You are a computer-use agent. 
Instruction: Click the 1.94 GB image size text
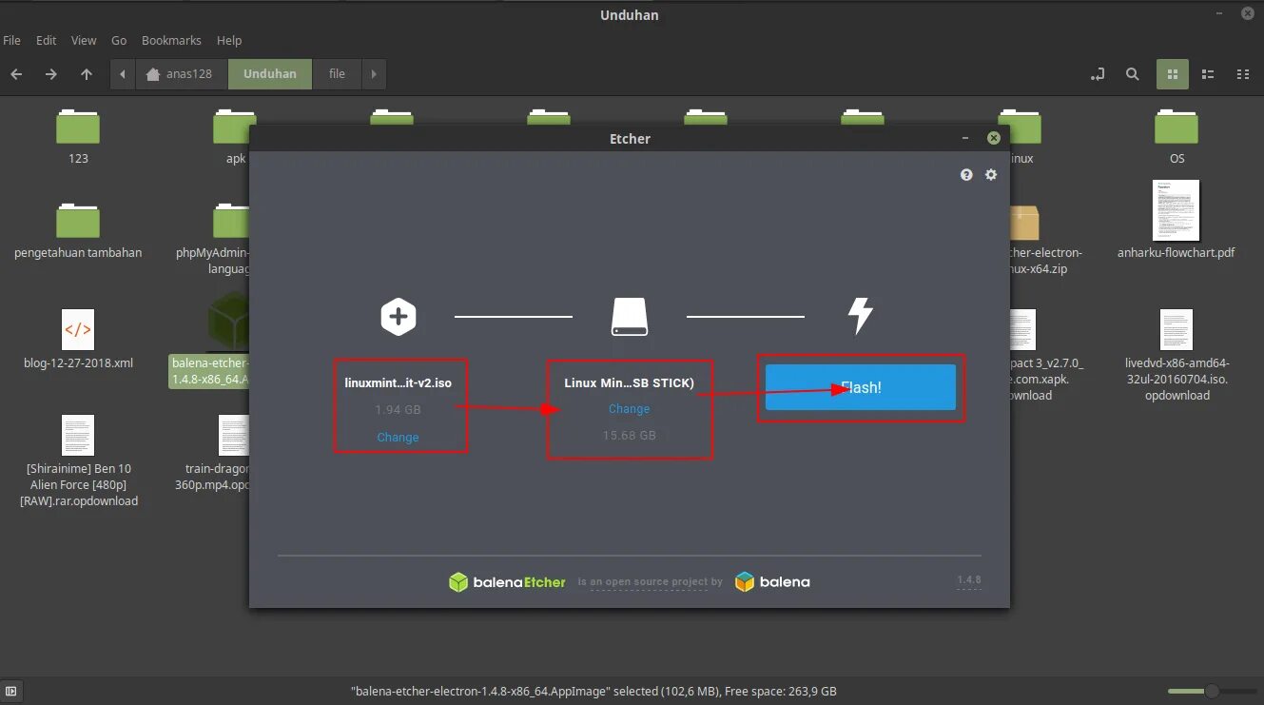pos(398,410)
